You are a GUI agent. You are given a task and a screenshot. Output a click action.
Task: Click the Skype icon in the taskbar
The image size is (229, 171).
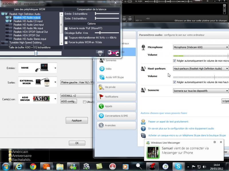(178, 166)
